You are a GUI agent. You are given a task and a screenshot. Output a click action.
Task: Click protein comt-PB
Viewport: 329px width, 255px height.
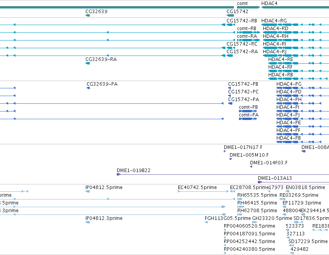(x=248, y=107)
